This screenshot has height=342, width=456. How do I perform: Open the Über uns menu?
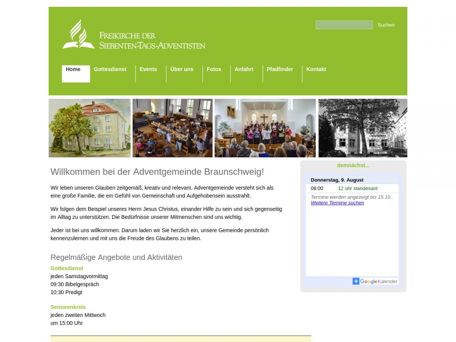pyautogui.click(x=181, y=70)
